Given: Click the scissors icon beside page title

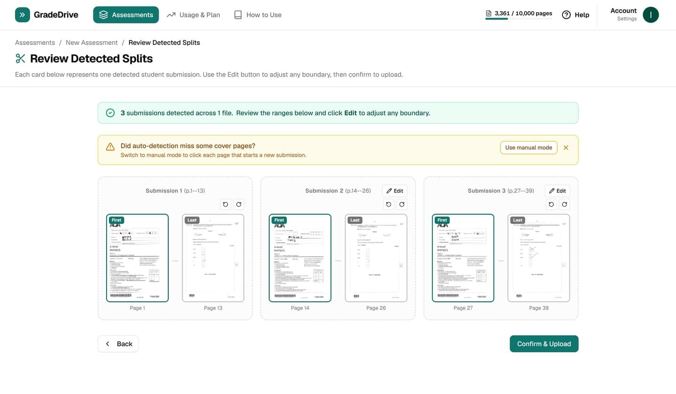Looking at the screenshot, I should [x=20, y=59].
